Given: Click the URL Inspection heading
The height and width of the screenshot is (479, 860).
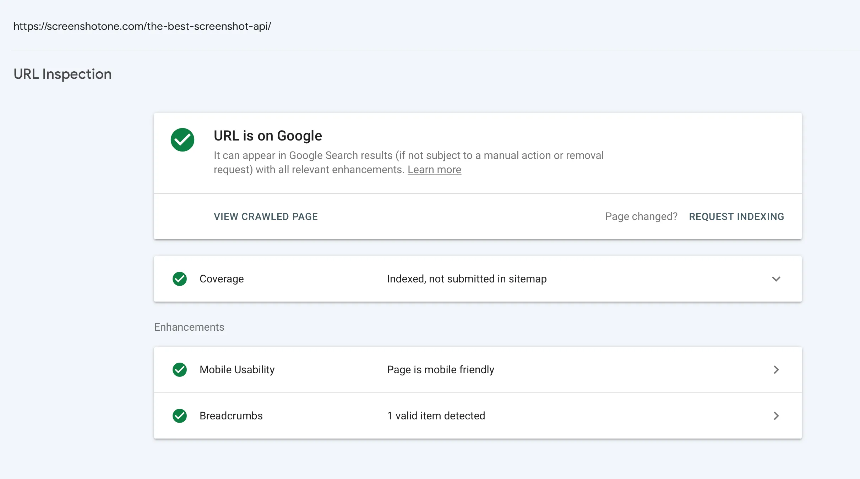Looking at the screenshot, I should [62, 74].
